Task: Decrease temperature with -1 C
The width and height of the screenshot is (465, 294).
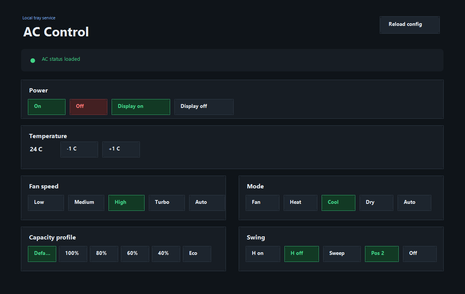Action: point(79,149)
